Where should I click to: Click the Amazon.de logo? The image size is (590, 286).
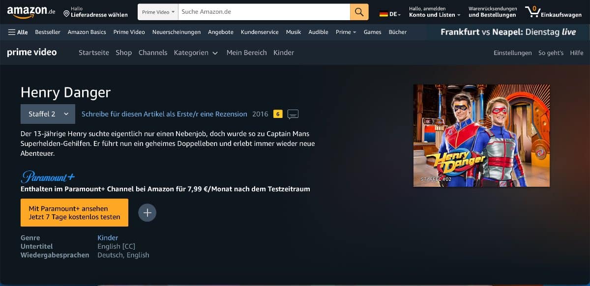coord(31,11)
